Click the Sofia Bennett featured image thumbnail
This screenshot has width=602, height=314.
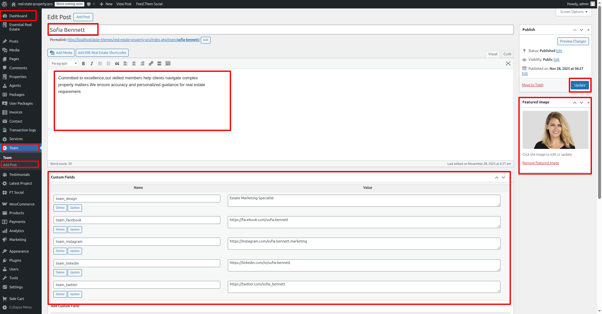coord(555,130)
